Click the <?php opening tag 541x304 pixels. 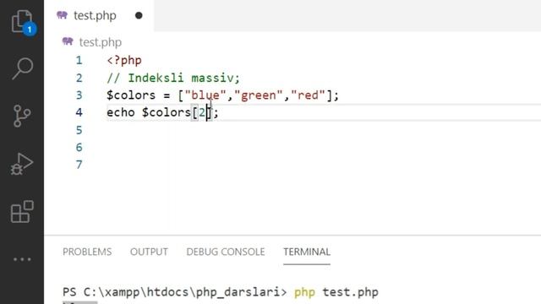click(x=124, y=60)
